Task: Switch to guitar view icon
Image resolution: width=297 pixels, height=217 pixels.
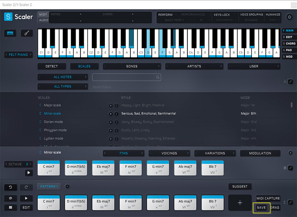Action: click(27, 33)
